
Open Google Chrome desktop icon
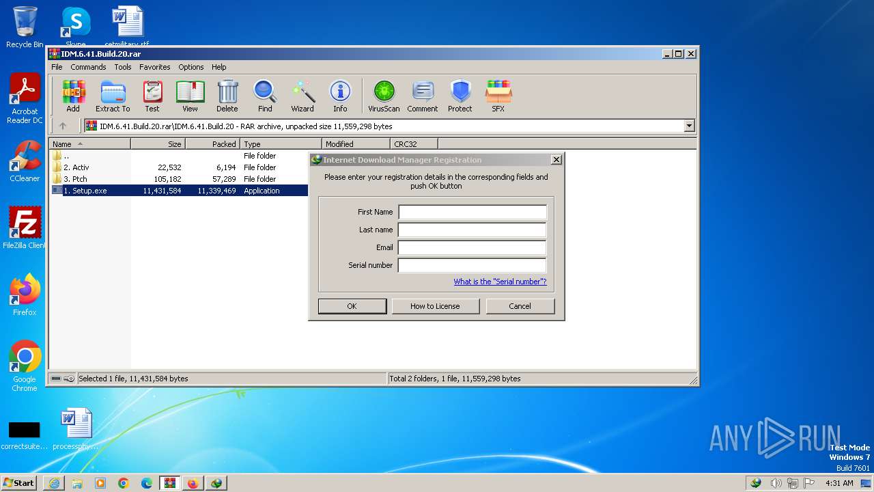coord(25,366)
